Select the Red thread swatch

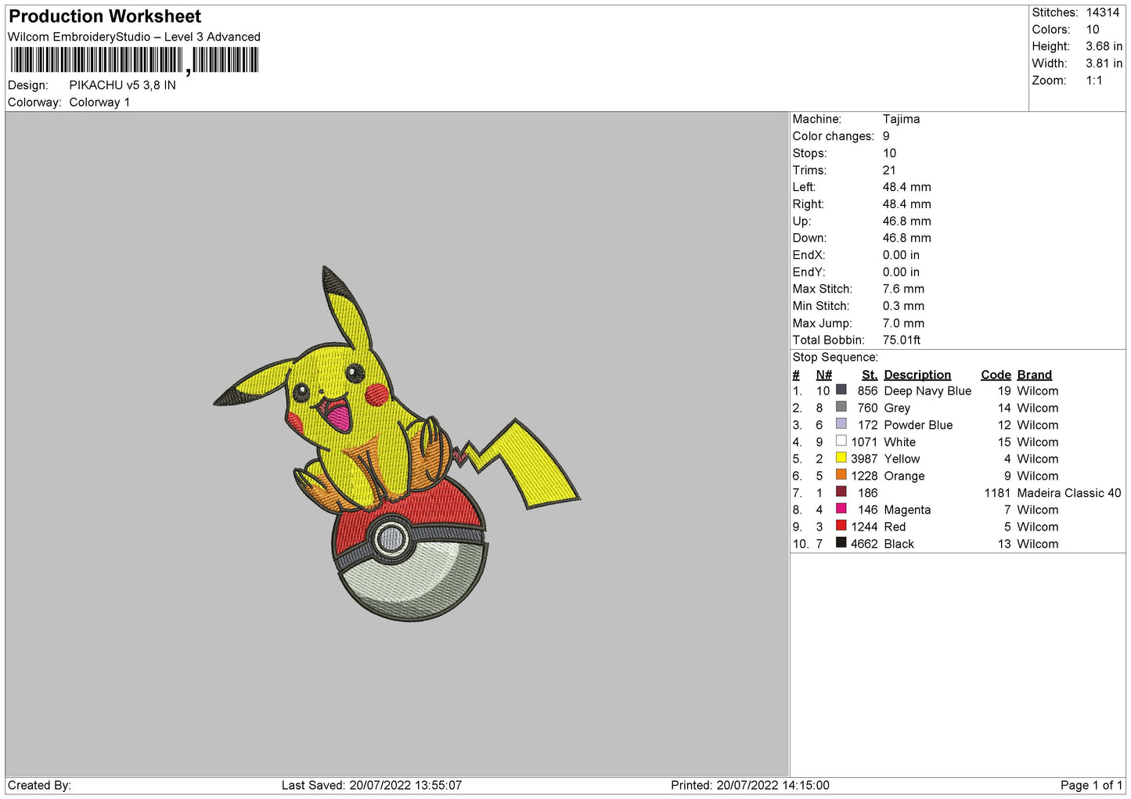tap(841, 526)
